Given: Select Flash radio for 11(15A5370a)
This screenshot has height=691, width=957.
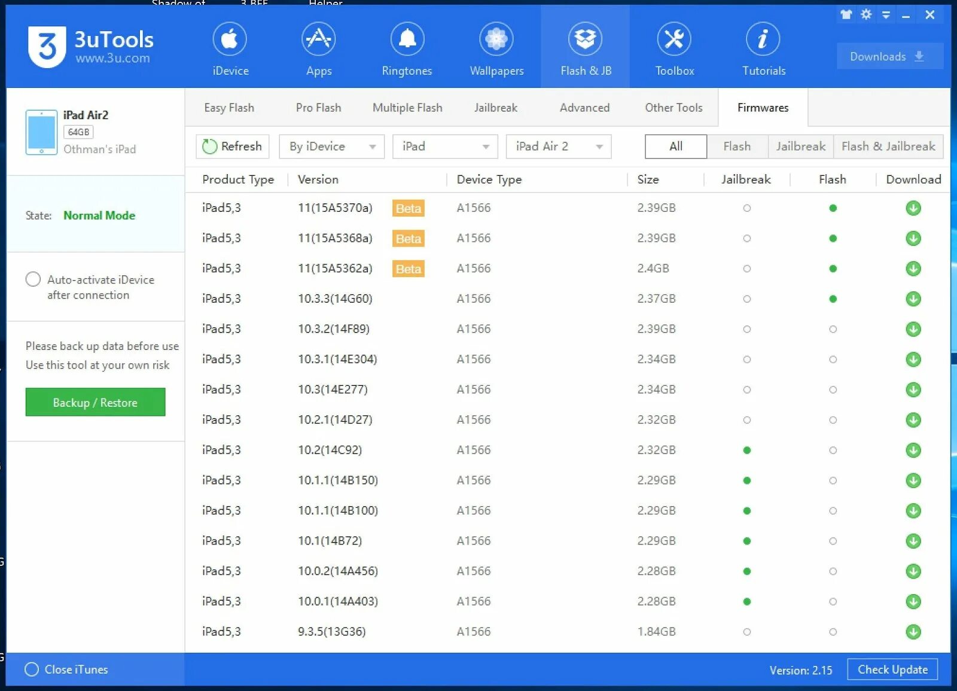Looking at the screenshot, I should [x=833, y=208].
